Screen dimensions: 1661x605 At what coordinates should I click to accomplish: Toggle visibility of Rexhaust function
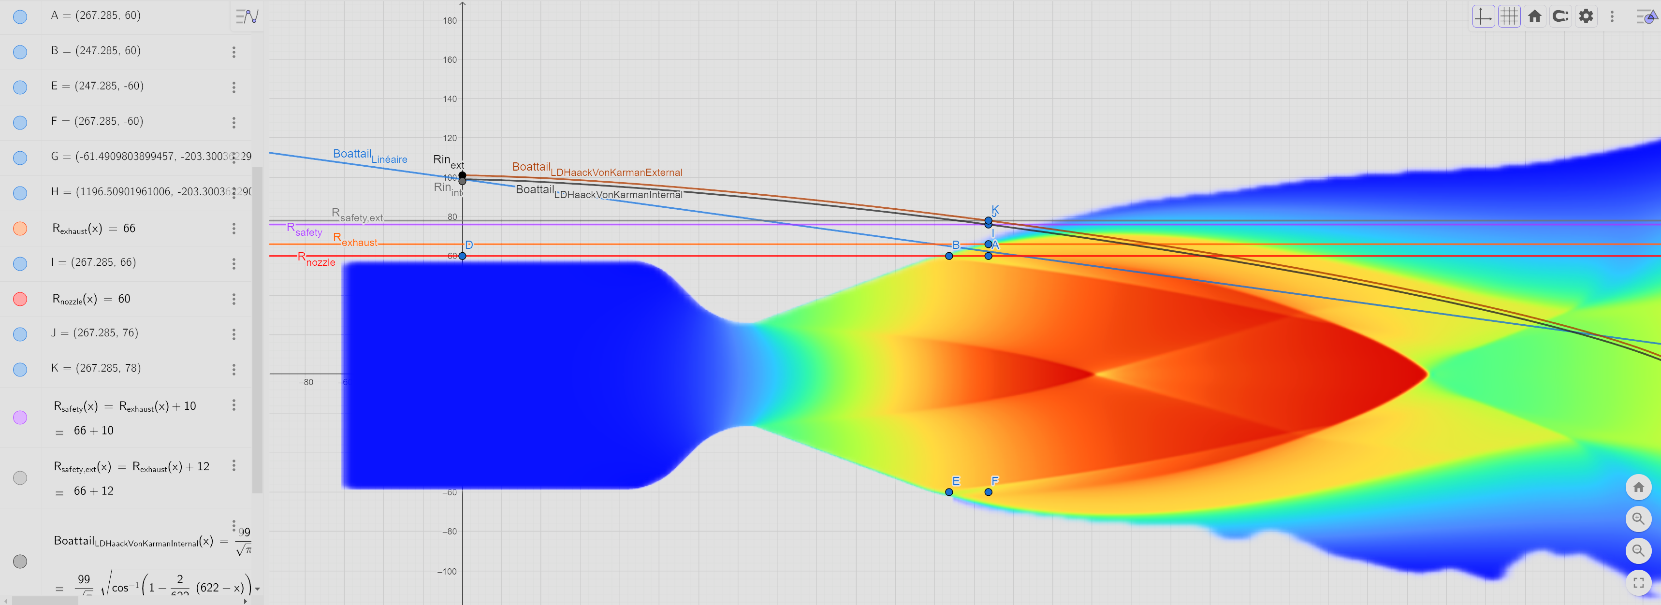[x=20, y=229]
